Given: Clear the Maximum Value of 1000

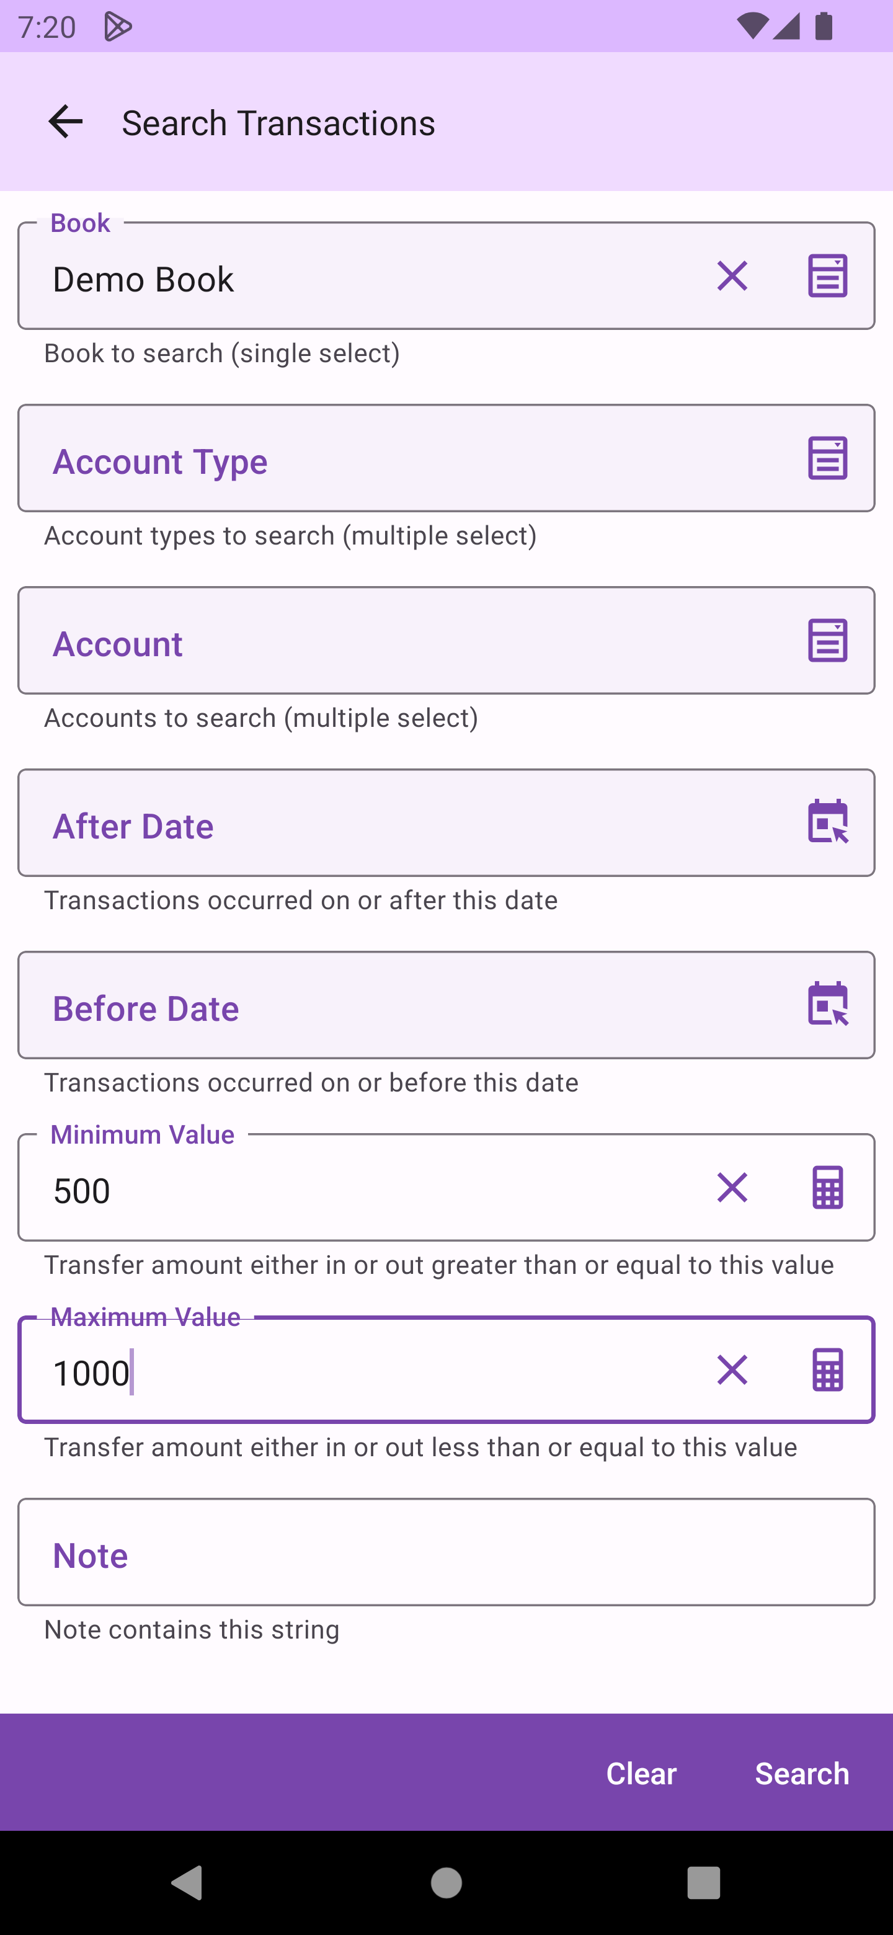Looking at the screenshot, I should [x=732, y=1370].
